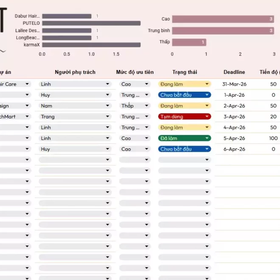Select the 6-Apr-26 deadline cell
This screenshot has height=280, width=280.
(x=234, y=149)
